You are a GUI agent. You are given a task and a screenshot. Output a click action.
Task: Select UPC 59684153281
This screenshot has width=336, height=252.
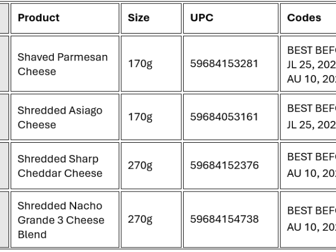[x=224, y=64]
